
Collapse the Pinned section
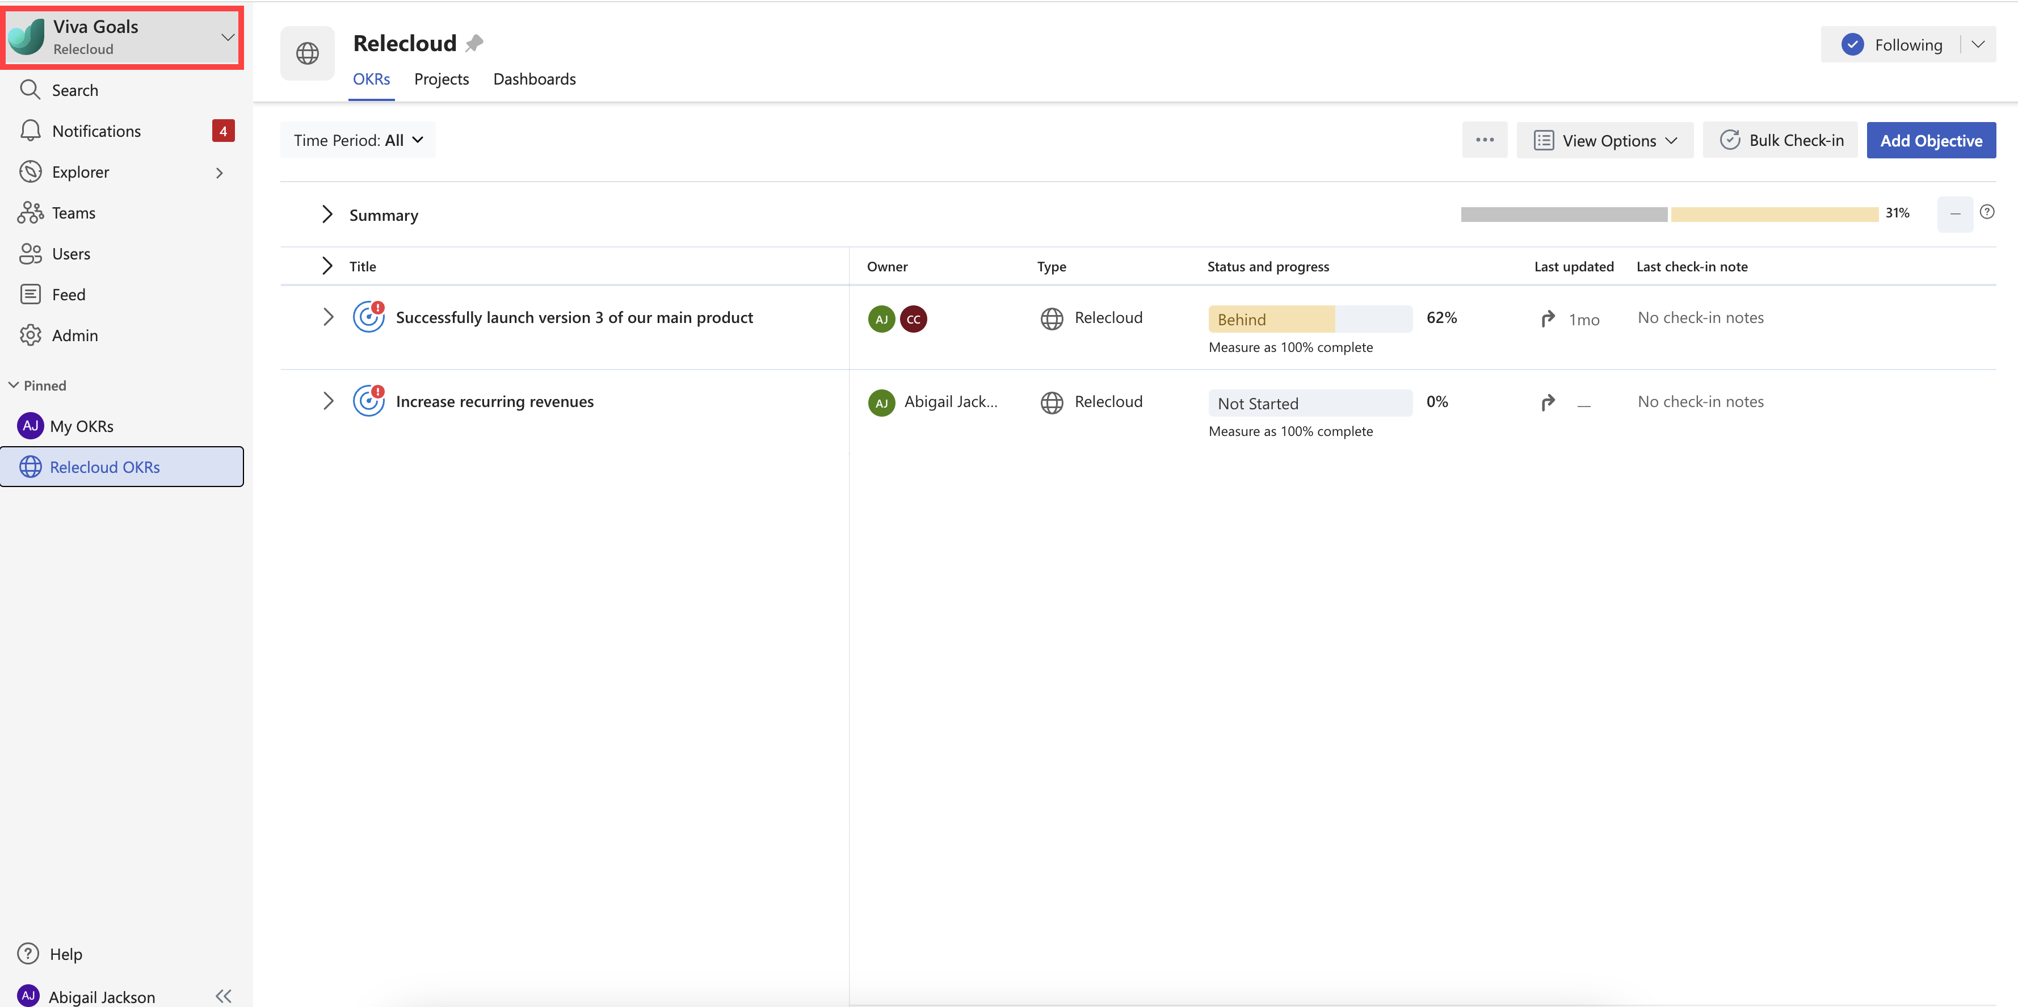point(13,385)
